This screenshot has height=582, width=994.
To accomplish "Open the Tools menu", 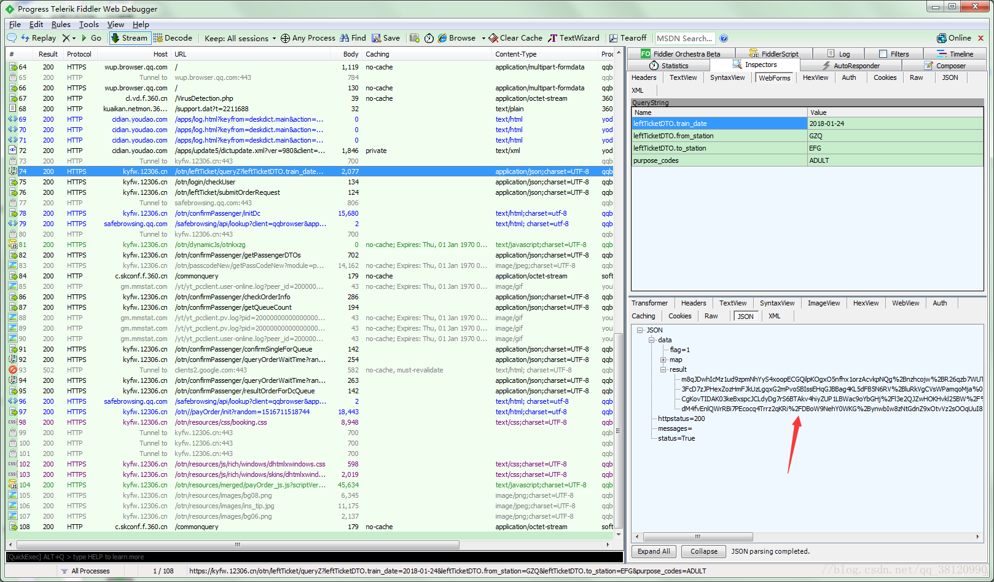I will (x=88, y=24).
